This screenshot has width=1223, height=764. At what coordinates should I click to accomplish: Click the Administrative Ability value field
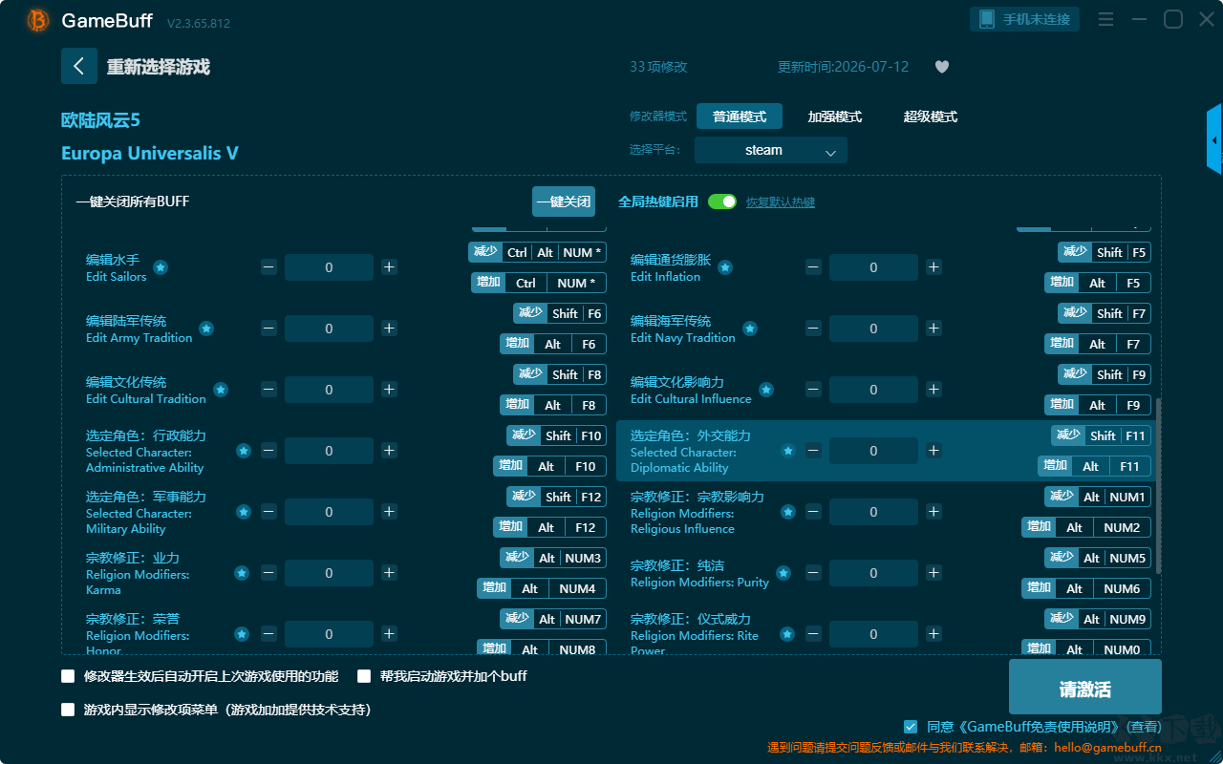click(x=329, y=451)
